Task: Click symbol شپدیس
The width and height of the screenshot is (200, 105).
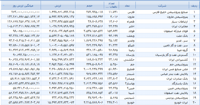Action: (129, 98)
